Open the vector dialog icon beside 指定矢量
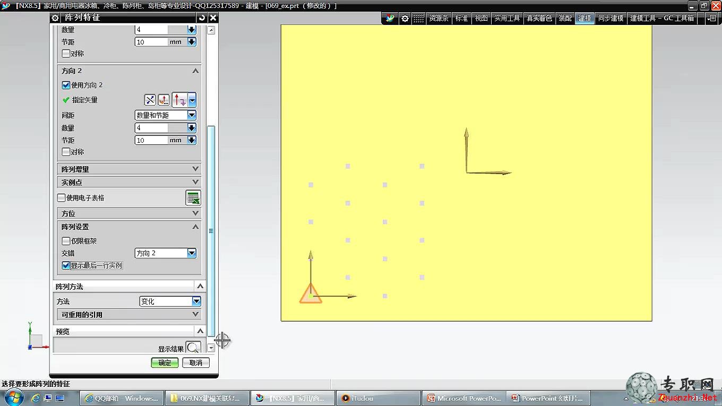The image size is (722, 406). [x=164, y=100]
